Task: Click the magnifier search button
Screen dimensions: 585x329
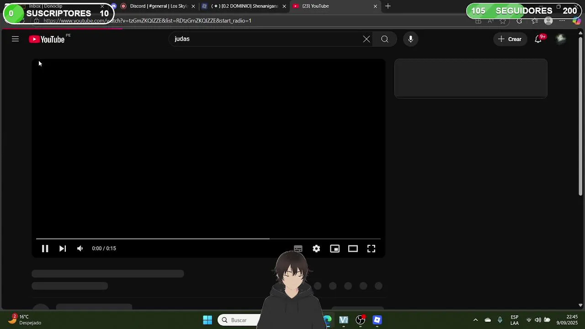Action: point(385,39)
